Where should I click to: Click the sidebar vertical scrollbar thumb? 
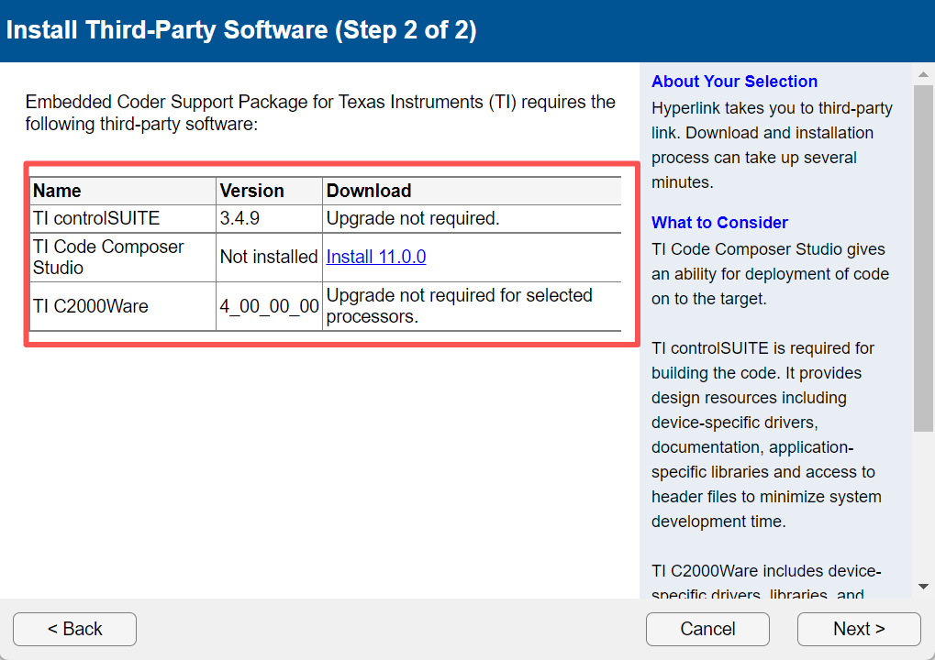coord(923,258)
